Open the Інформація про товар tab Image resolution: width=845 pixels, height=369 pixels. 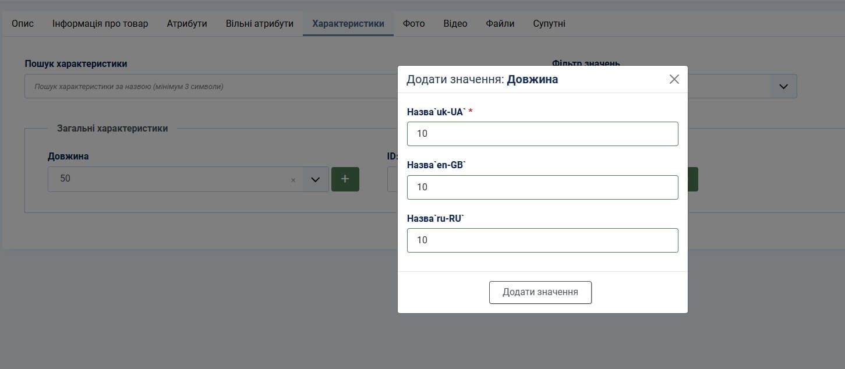100,24
